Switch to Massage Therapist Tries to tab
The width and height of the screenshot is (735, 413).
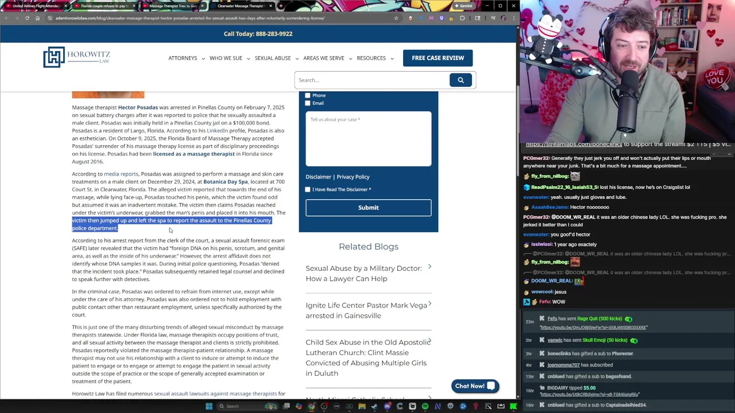coord(172,6)
